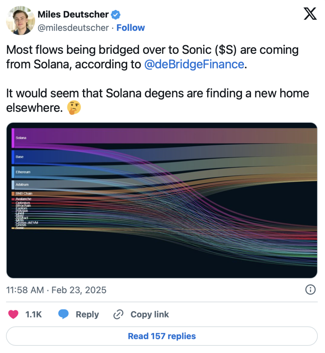The height and width of the screenshot is (353, 325).
Task: Click the Reply text label
Action: pyautogui.click(x=87, y=314)
